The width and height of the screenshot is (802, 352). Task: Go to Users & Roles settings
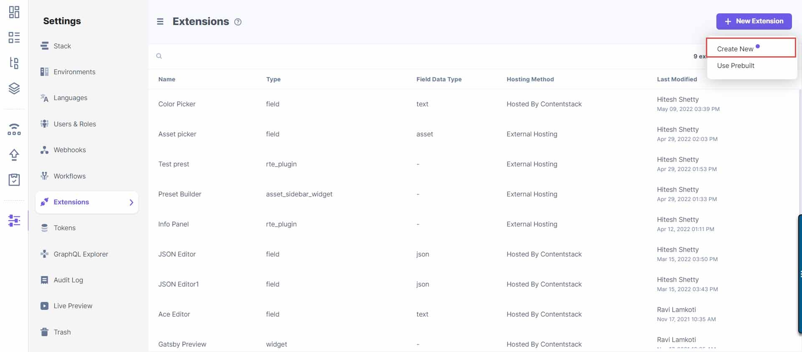coord(74,124)
